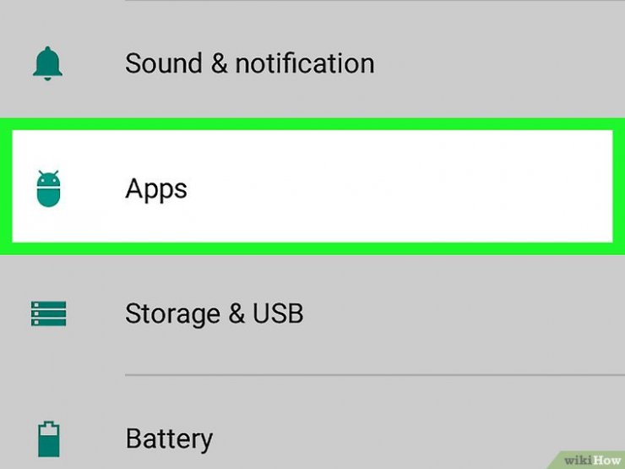
Task: Click the green highlight border around Apps
Action: coord(312,124)
